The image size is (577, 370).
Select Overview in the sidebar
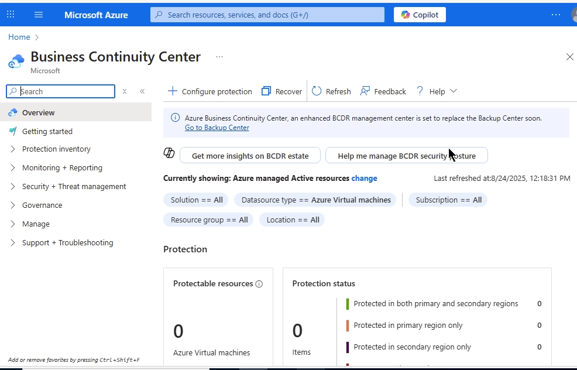pos(76,112)
